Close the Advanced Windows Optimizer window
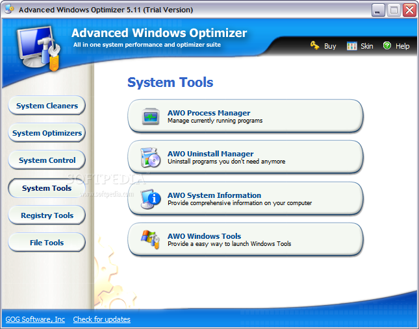419x329 pixels. tap(409, 10)
